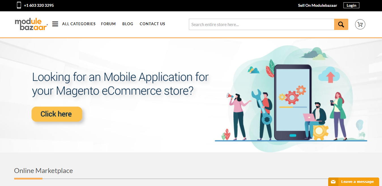Click the yellow Click here button
This screenshot has height=186, width=382.
click(57, 114)
